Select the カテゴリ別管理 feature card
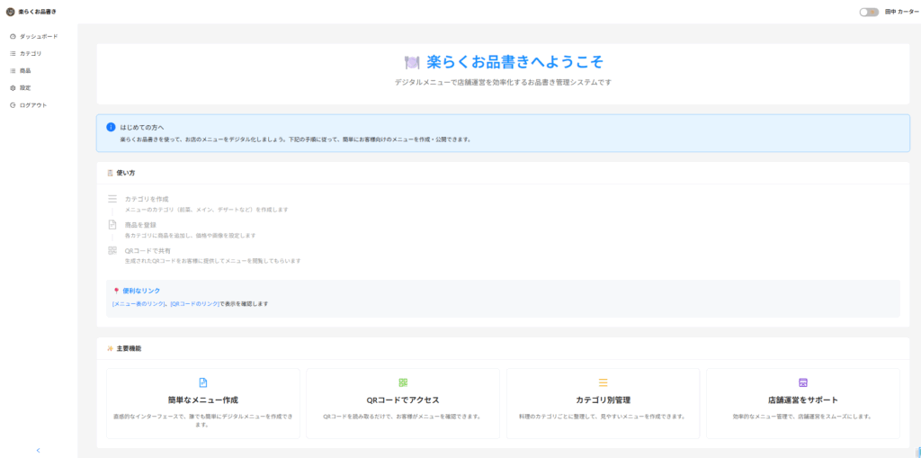Viewport: 921px width, 458px height. 603,403
